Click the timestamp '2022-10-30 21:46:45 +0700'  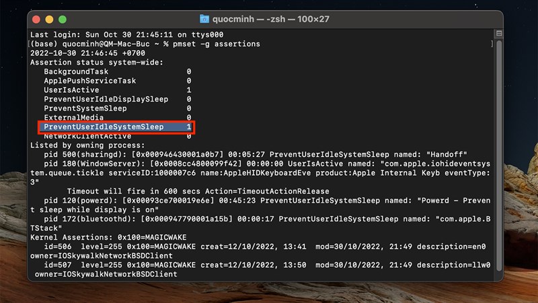coord(87,53)
